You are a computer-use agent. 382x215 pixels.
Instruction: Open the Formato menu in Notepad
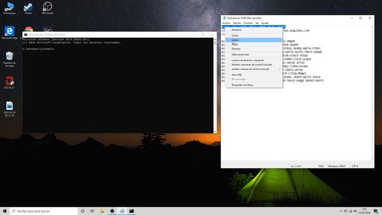click(x=248, y=23)
